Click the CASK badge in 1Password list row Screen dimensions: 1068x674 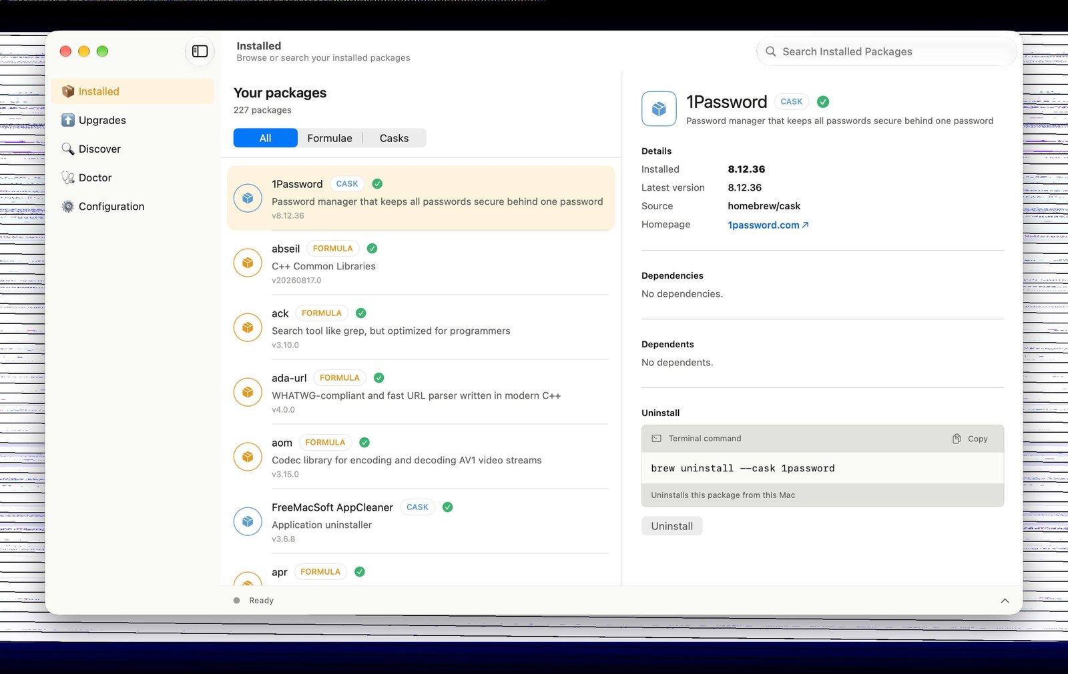coord(347,184)
